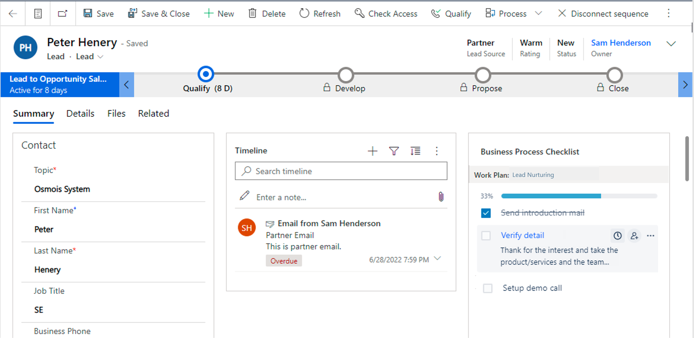Edit the Topic field Osmois System
Viewport: 694px width, 338px height.
113,189
